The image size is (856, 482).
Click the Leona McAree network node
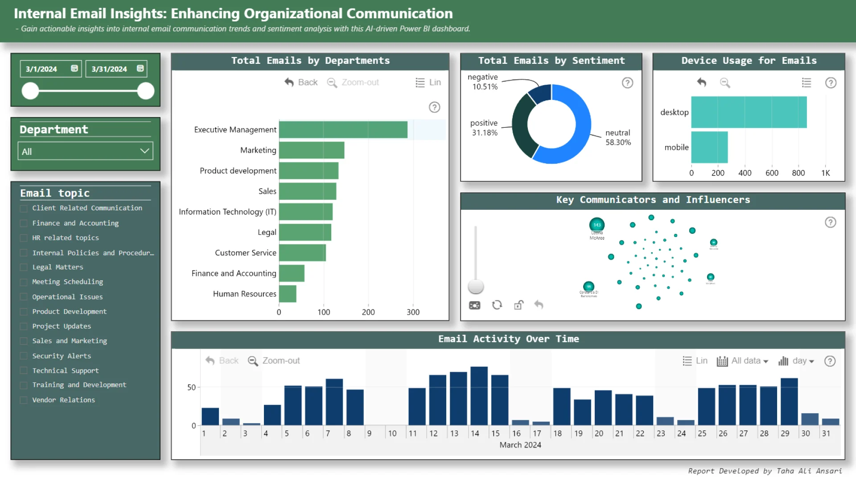(x=597, y=224)
